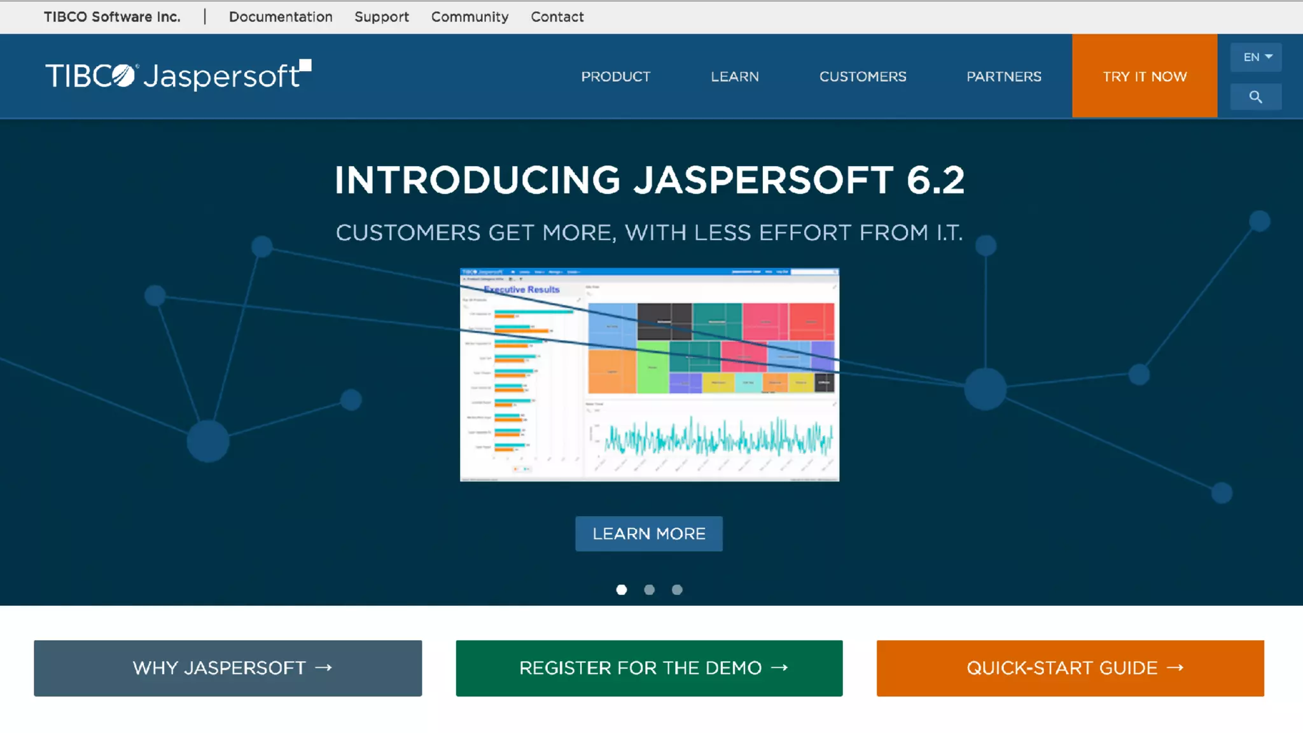
Task: Select the first carousel slide dot
Action: [622, 590]
